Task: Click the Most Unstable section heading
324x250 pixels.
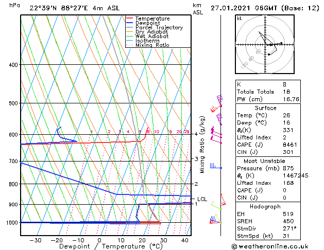Action: (x=264, y=161)
